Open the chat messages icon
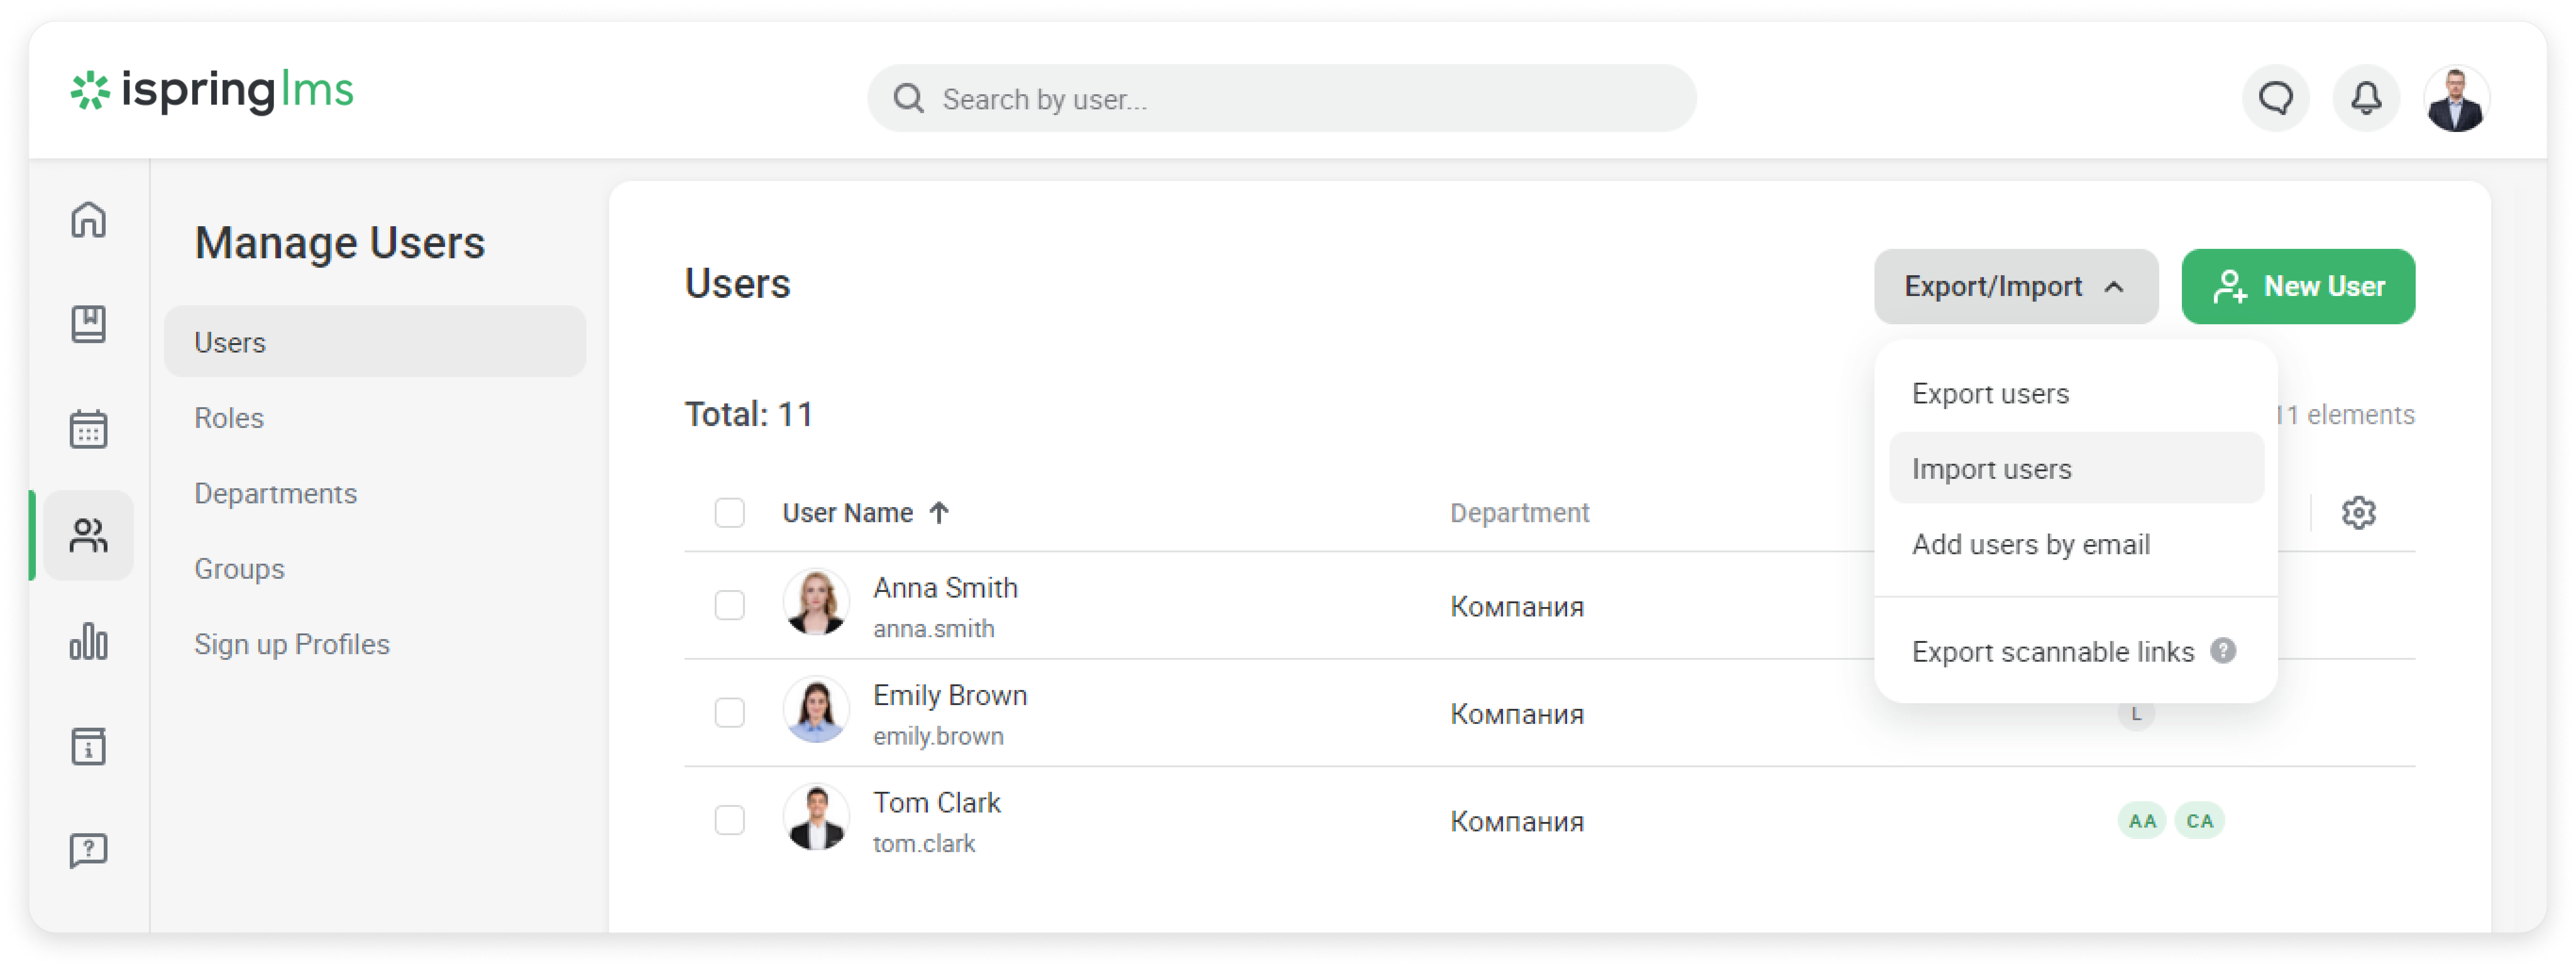The height and width of the screenshot is (969, 2576). [x=2275, y=98]
